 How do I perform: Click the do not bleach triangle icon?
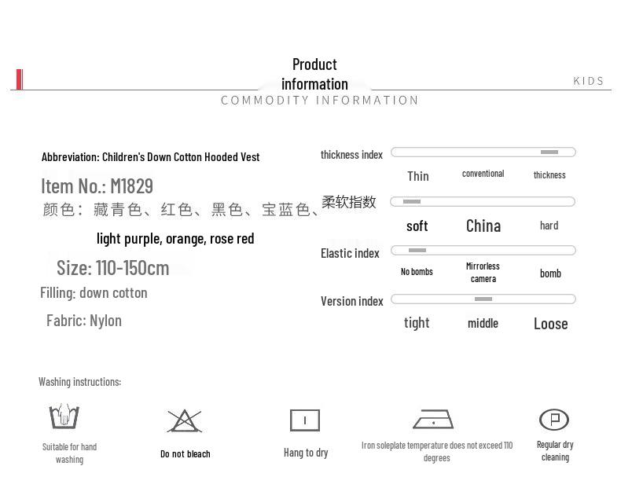pos(185,421)
